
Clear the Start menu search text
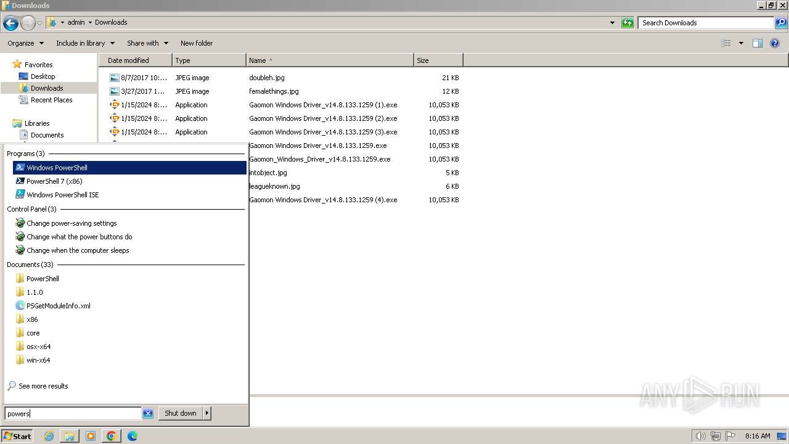148,413
